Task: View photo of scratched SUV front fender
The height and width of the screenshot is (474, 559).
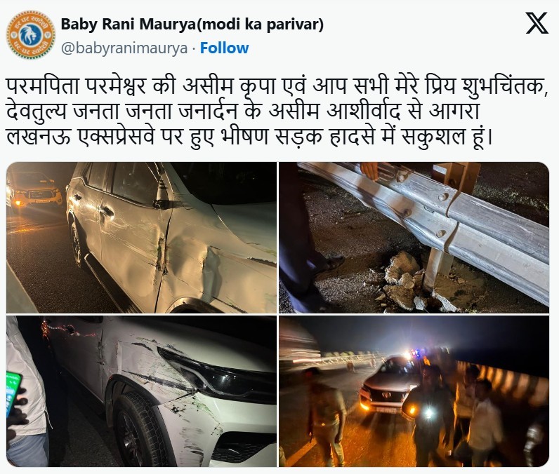Action: (142, 391)
